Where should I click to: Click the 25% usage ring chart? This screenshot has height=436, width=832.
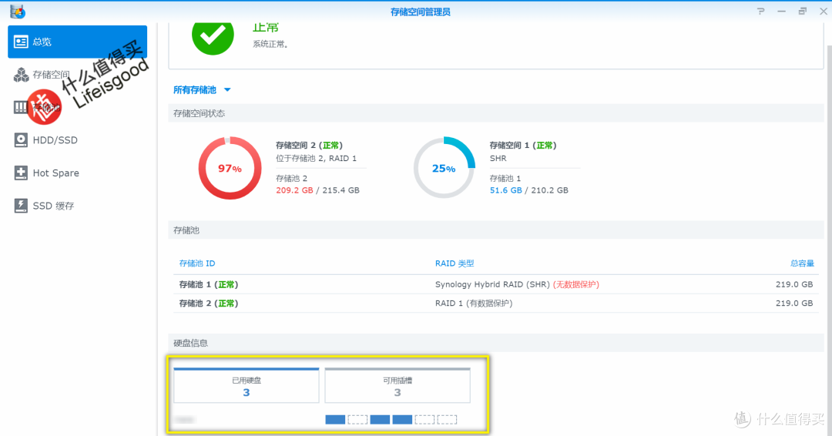pos(445,168)
